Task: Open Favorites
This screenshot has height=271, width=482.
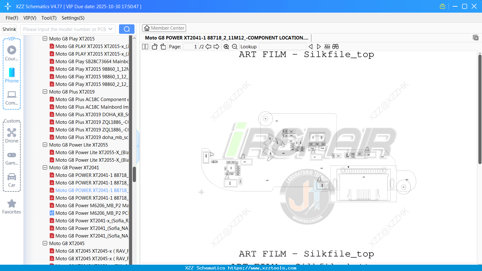Action: [12, 207]
